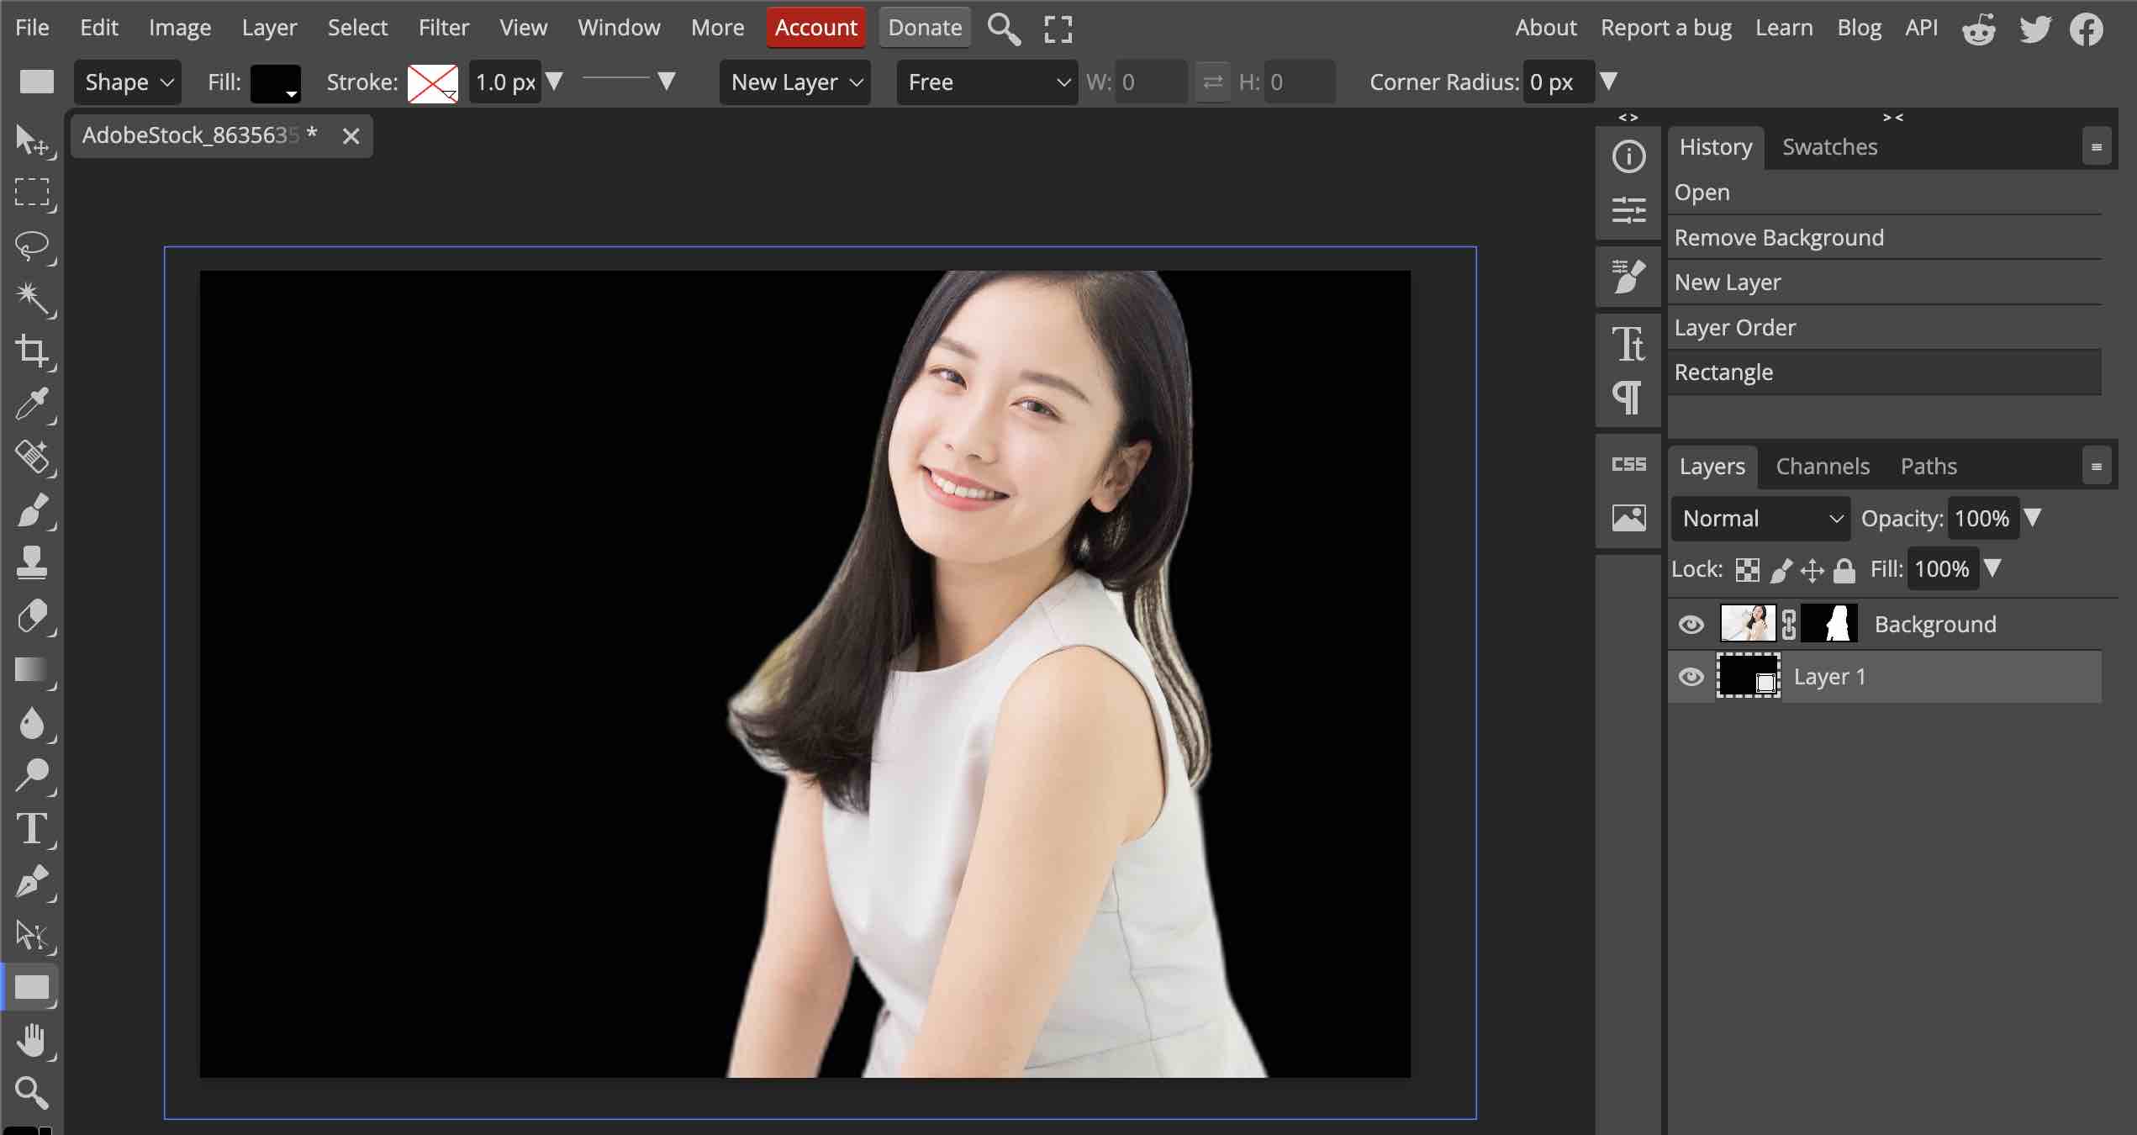Choose the Eraser tool
This screenshot has width=2137, height=1135.
(x=32, y=616)
